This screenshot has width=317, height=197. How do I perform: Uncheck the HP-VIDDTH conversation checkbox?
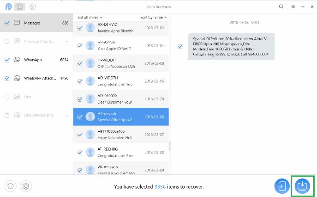(80, 64)
